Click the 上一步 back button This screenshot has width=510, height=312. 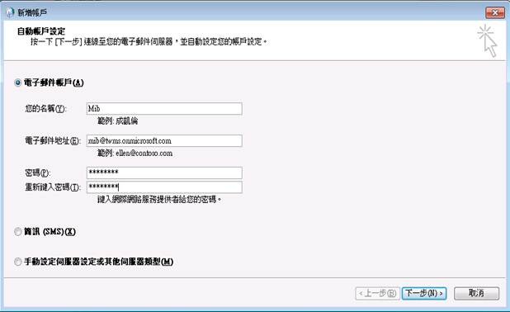coord(377,294)
